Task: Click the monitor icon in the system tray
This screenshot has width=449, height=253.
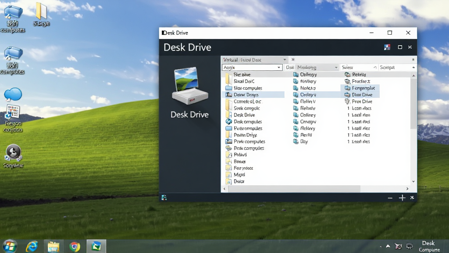Action: coord(410,246)
